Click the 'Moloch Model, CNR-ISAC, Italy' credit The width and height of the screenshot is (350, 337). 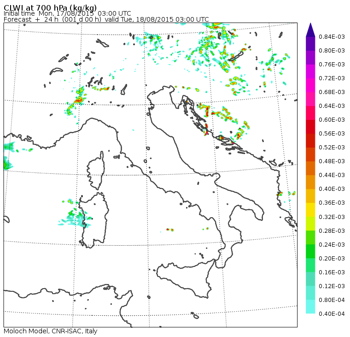(51, 331)
